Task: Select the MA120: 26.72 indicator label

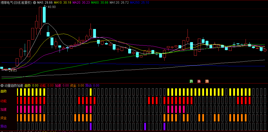Action: [119, 2]
